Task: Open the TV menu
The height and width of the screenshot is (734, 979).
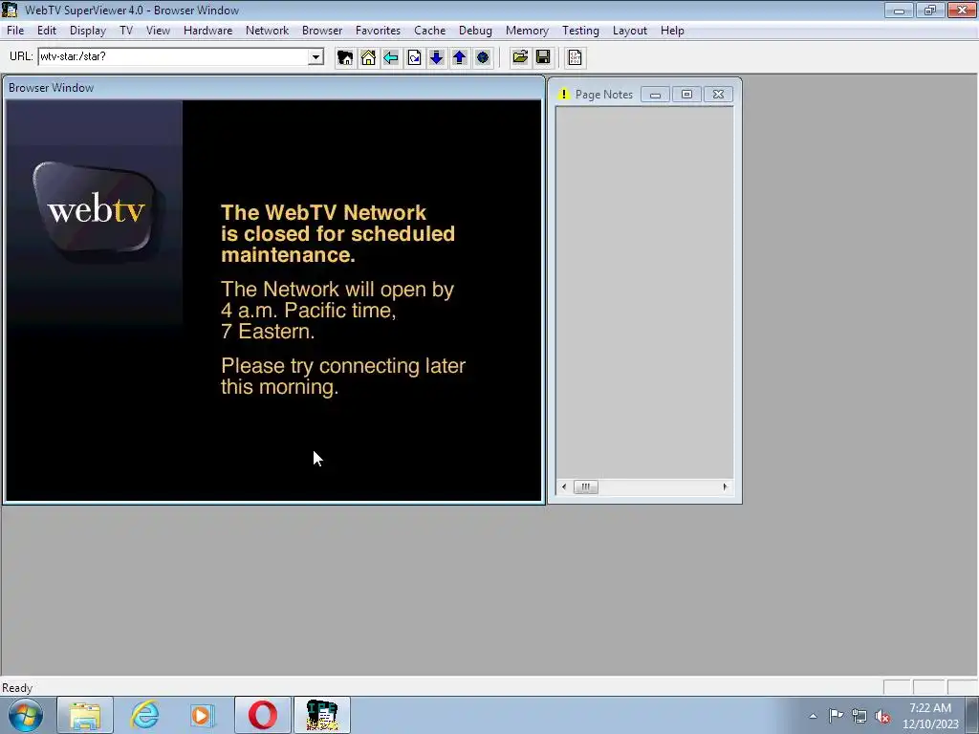Action: [x=126, y=31]
